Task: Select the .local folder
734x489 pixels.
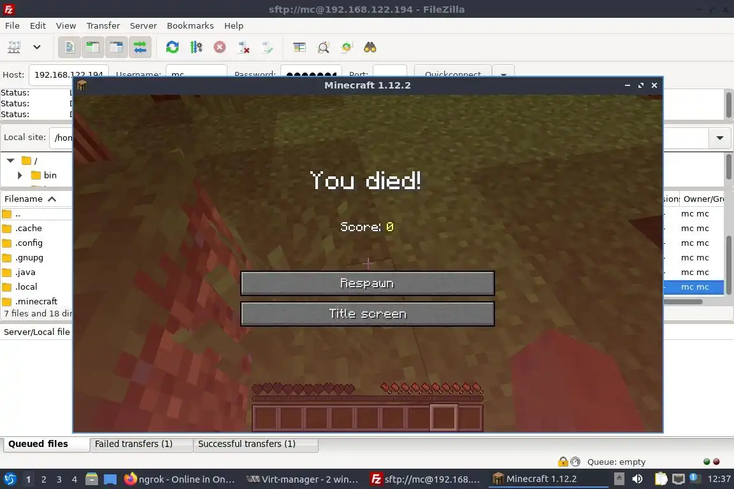Action: tap(26, 287)
